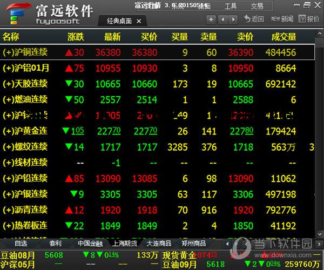Restore the application window size
The height and width of the screenshot is (270, 324).
pos(307,5)
